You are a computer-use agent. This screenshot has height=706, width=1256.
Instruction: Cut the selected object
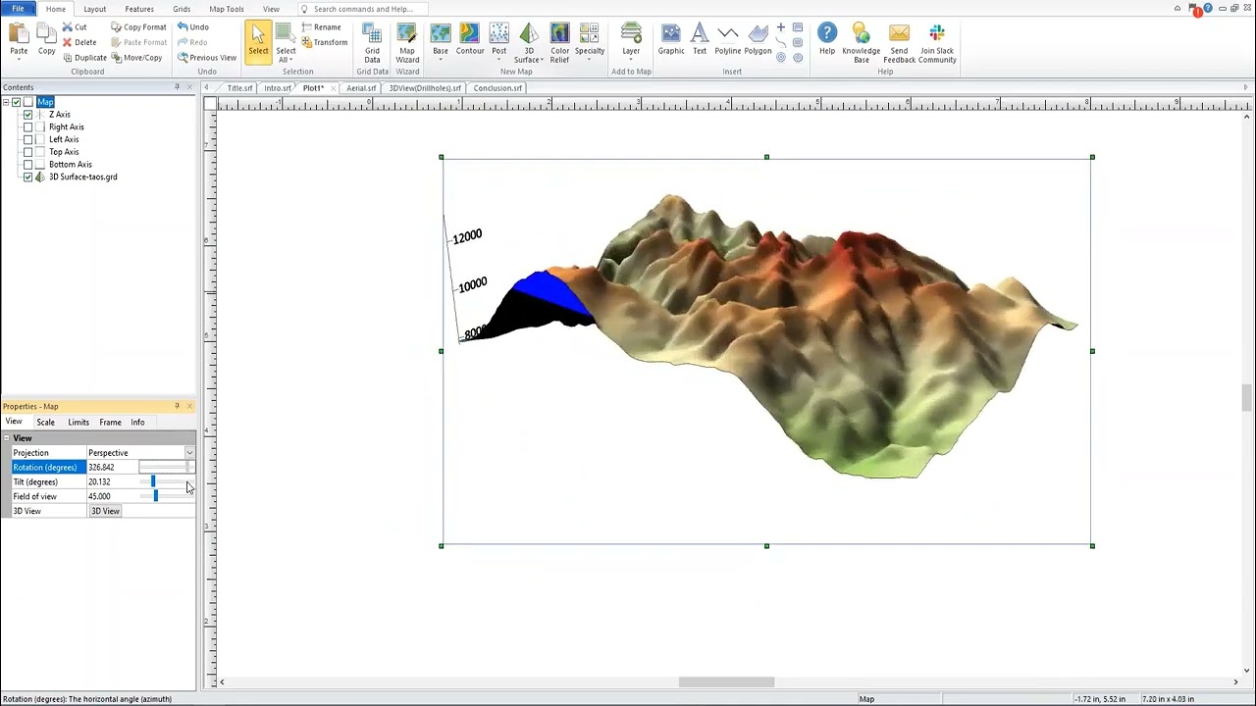(75, 27)
